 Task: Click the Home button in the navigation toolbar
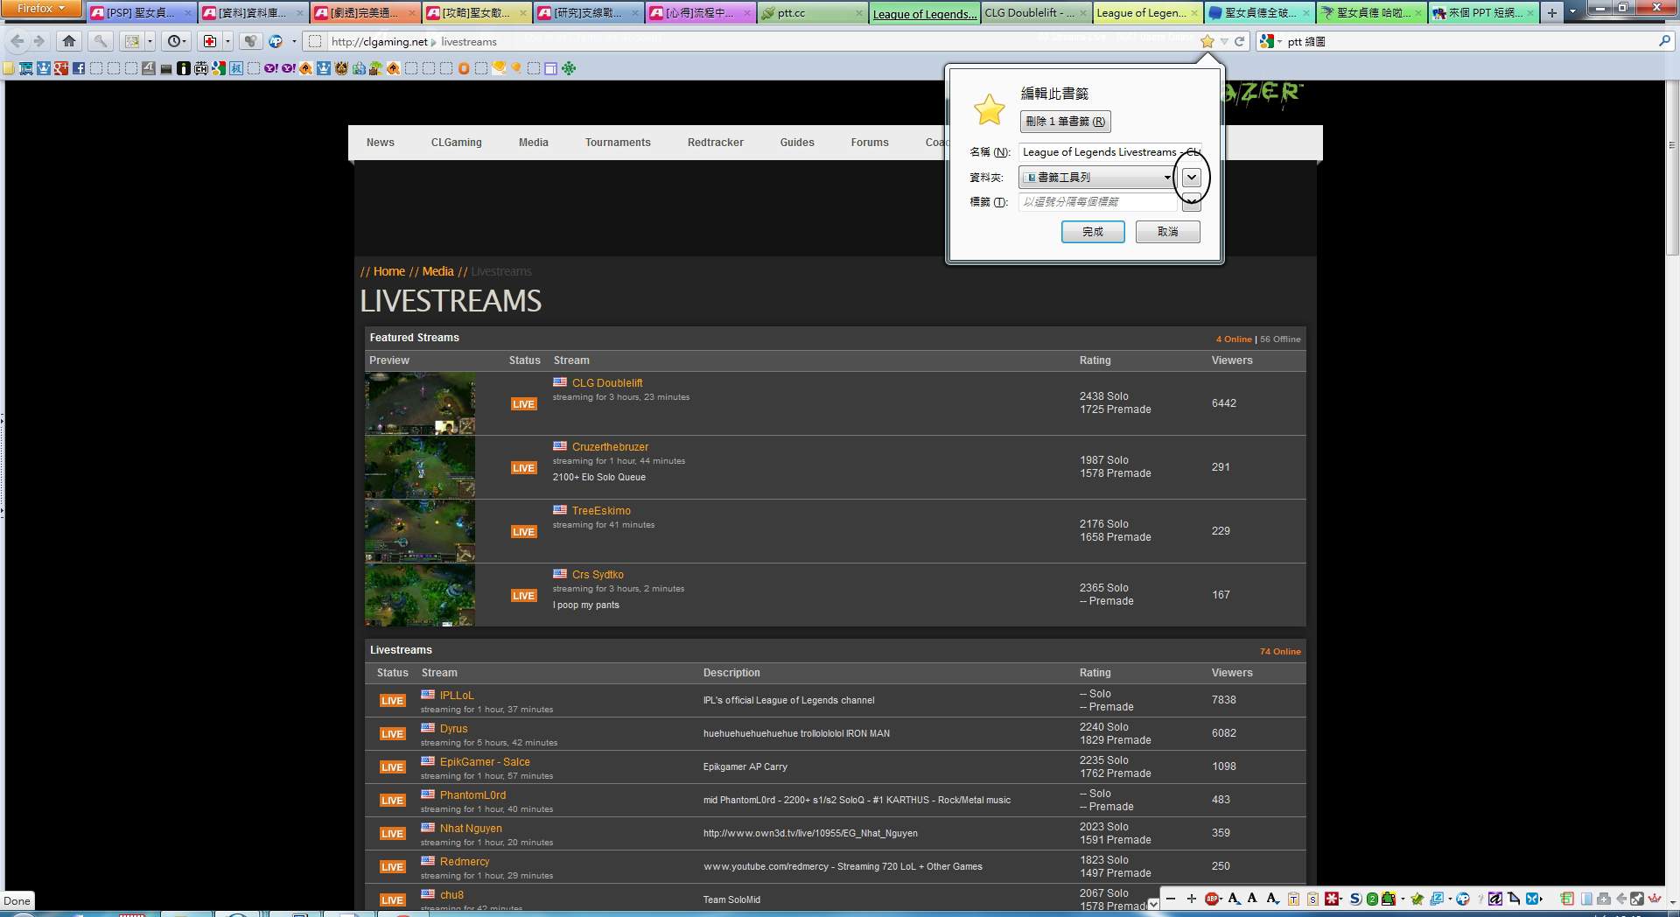tap(69, 41)
